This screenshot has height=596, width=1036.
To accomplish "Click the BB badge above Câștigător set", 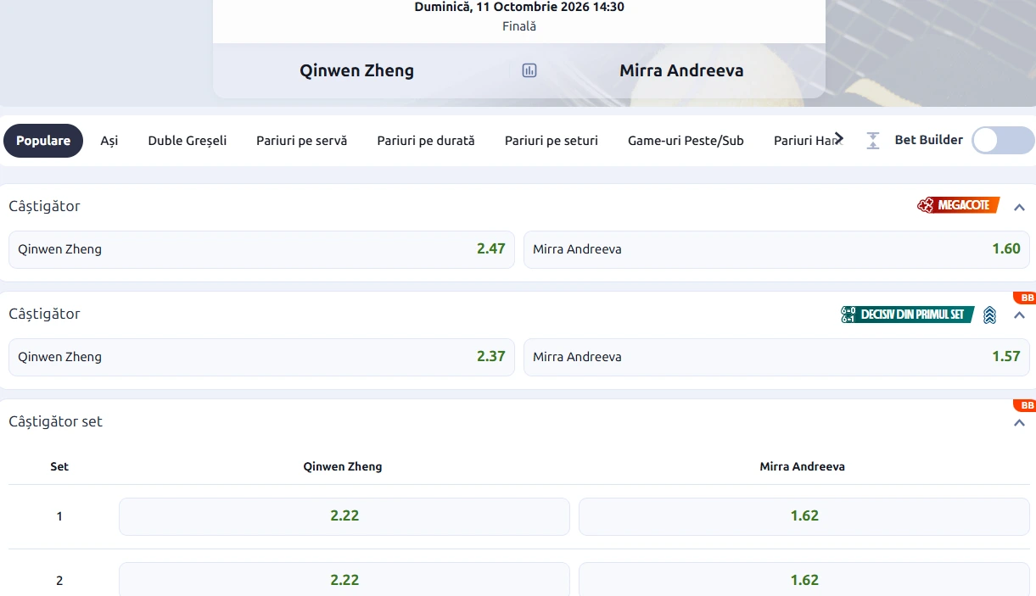I will pos(1024,405).
